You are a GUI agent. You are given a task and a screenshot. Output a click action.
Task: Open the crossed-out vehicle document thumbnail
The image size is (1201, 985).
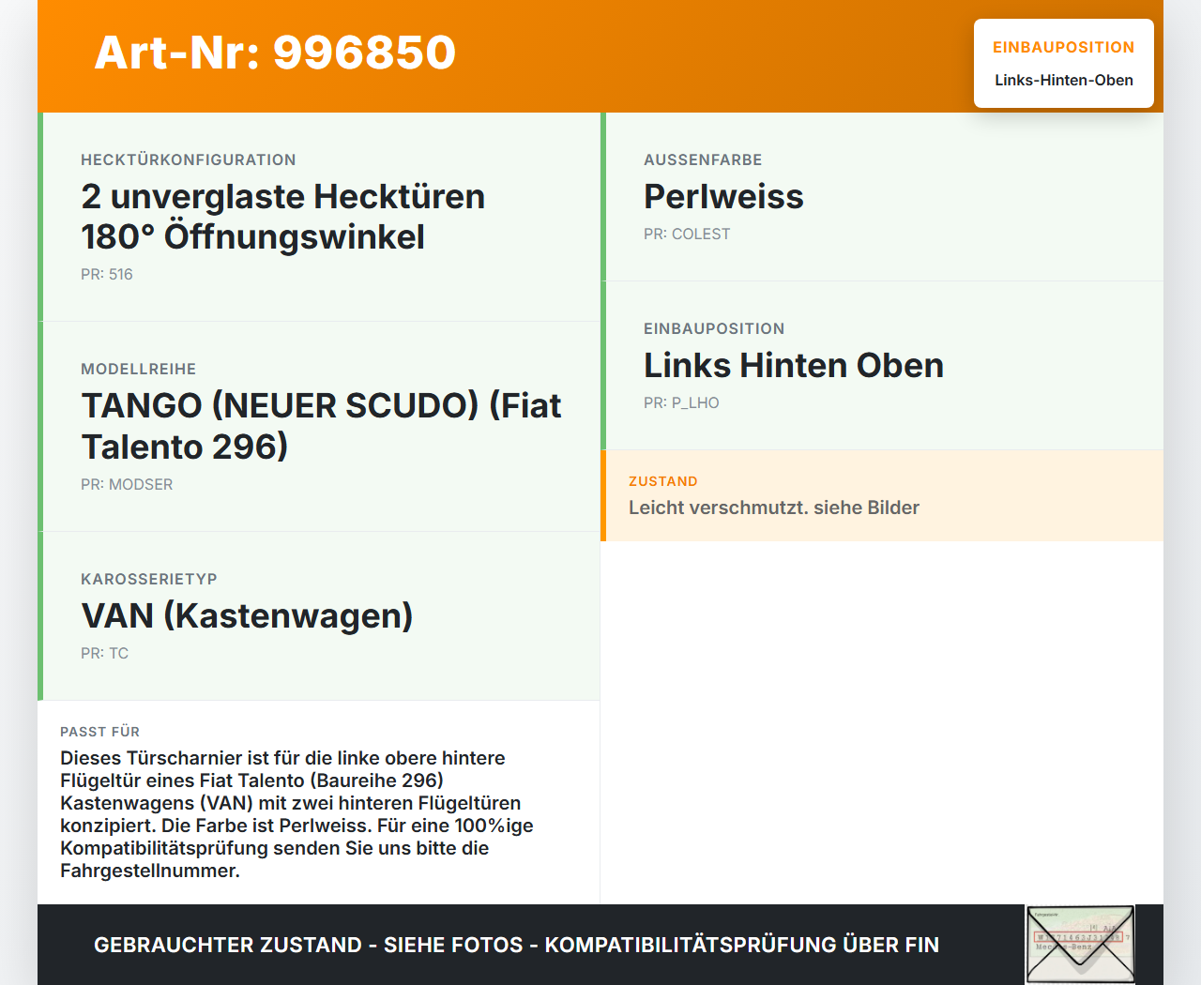pos(1080,944)
